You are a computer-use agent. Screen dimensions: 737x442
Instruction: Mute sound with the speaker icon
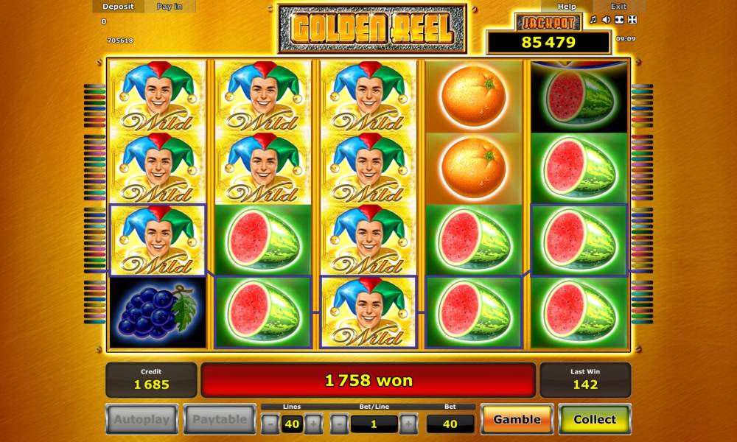[x=607, y=20]
